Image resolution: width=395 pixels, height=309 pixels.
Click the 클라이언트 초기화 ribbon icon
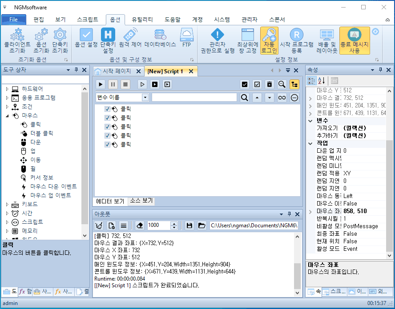click(x=17, y=40)
